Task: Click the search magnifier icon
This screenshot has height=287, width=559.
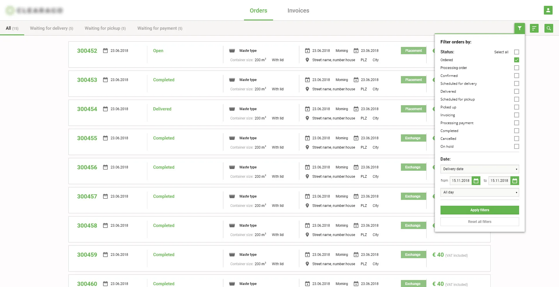Action: click(549, 28)
